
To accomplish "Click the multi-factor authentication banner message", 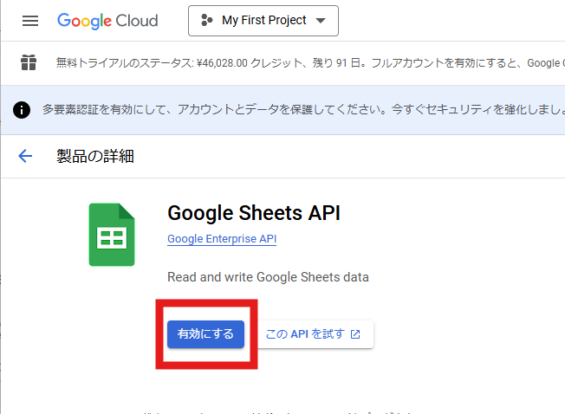I will pos(303,109).
